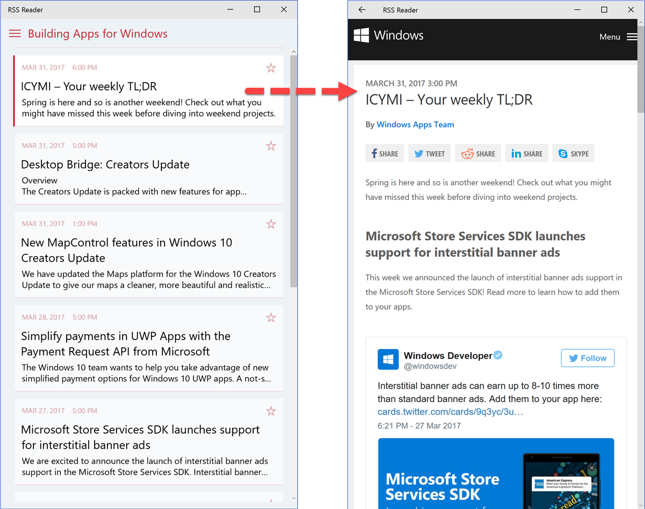Click the Windows Developer profile avatar
The image size is (645, 509).
click(388, 359)
